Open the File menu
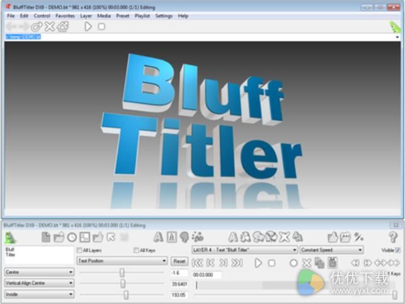 pyautogui.click(x=11, y=16)
